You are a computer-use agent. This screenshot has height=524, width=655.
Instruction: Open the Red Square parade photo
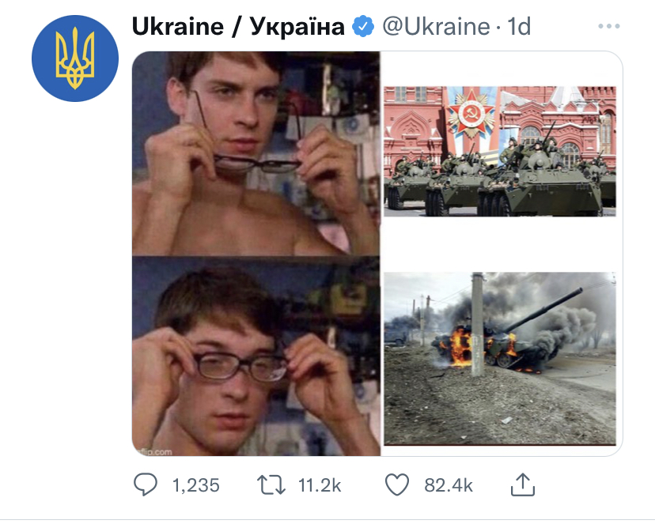500,151
